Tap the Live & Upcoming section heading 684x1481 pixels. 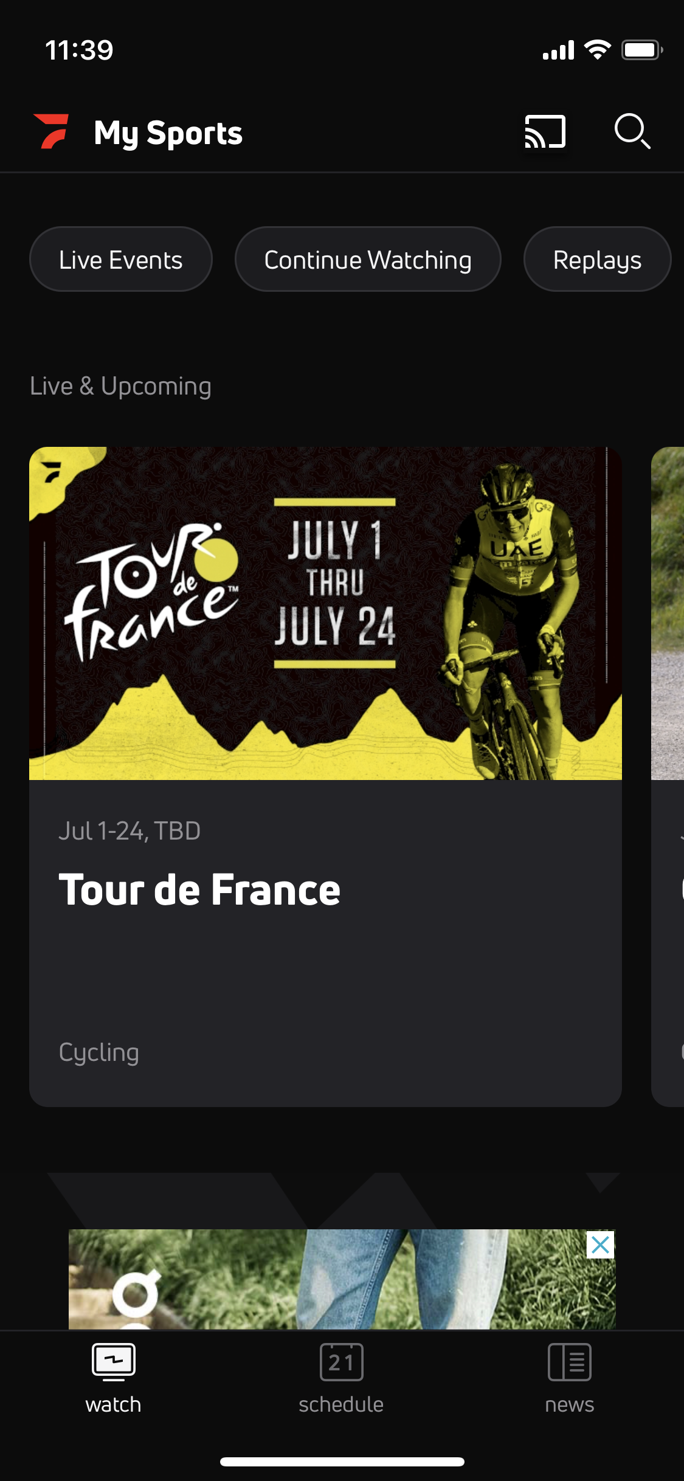point(120,386)
